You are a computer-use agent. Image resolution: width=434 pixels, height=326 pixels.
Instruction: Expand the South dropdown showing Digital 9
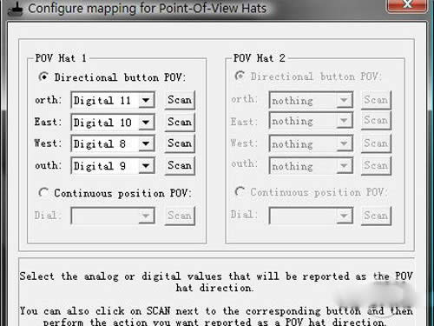(x=113, y=165)
